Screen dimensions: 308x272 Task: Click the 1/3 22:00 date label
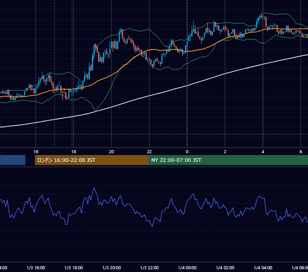coord(149,268)
